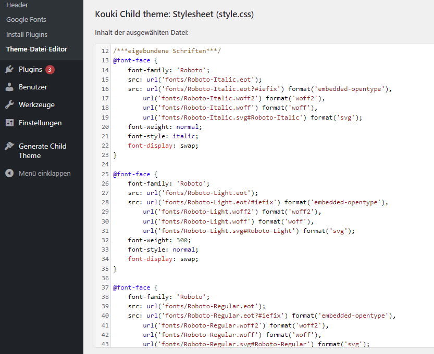Click the Einstellungen sliders icon

click(x=9, y=123)
